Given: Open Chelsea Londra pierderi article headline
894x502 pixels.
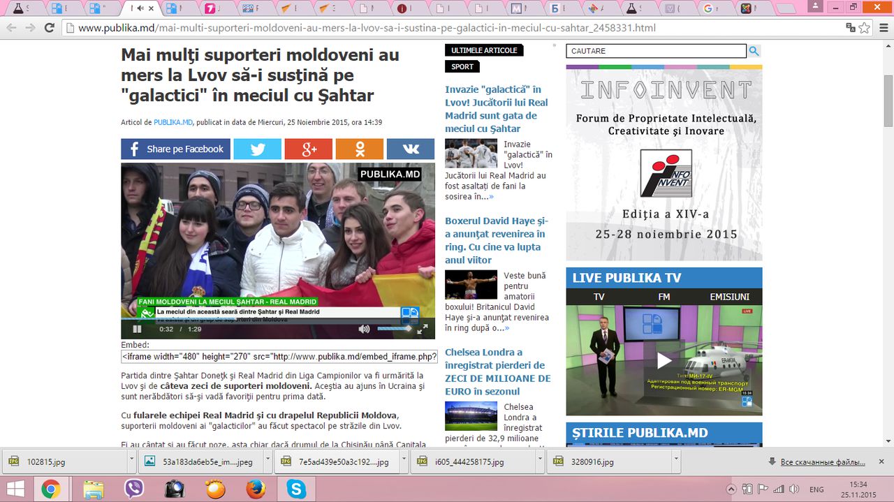Looking at the screenshot, I should pos(497,371).
